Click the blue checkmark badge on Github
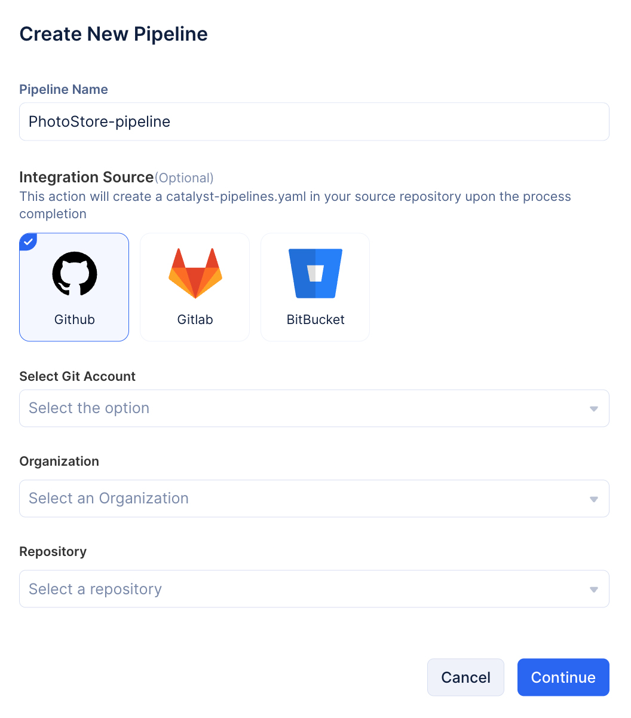The image size is (631, 718). pyautogui.click(x=27, y=241)
